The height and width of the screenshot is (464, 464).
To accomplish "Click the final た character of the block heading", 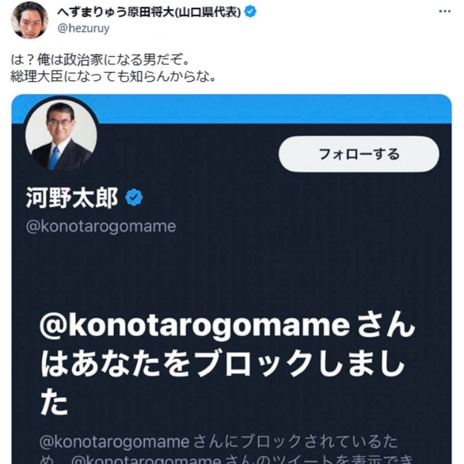I will pos(54,404).
